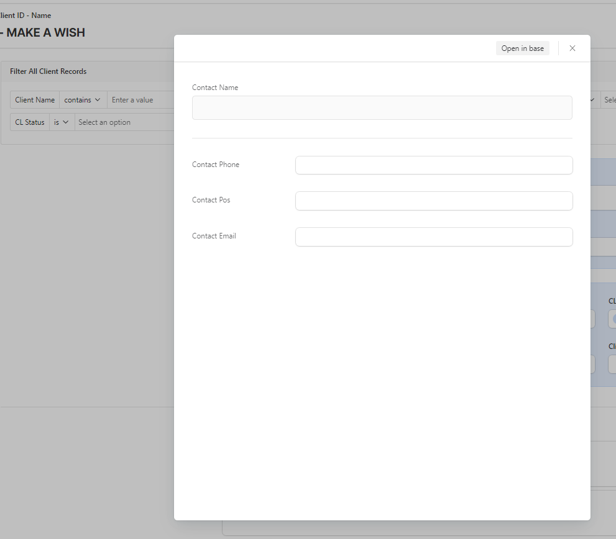Screen dimensions: 616x539
Task: Click the Contact Name field
Action: click(x=382, y=107)
